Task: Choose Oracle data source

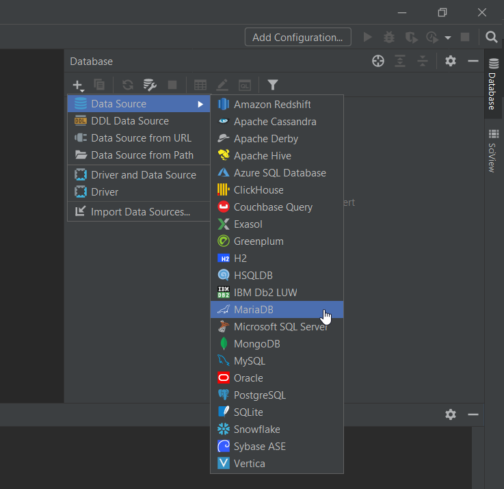Action: click(277, 378)
